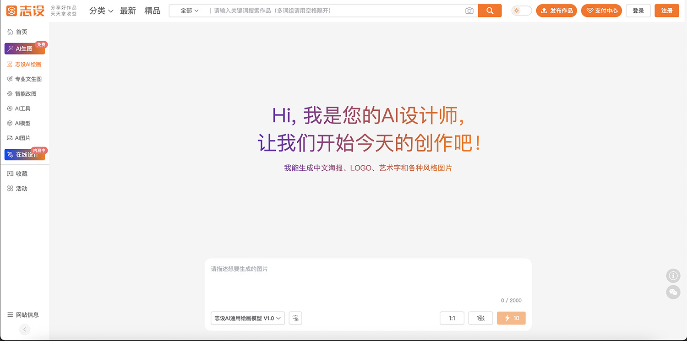
Task: Open 收藏 in sidebar
Action: 22,174
